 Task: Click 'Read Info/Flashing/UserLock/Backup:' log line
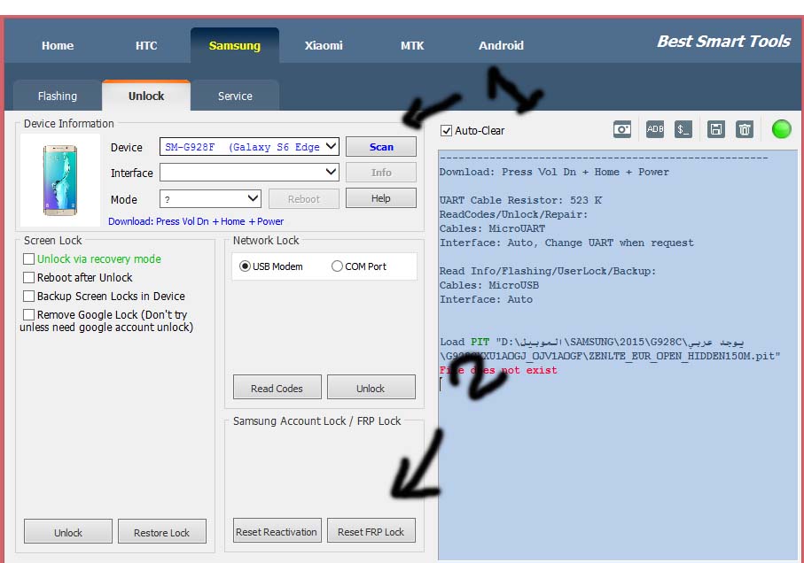coord(548,271)
